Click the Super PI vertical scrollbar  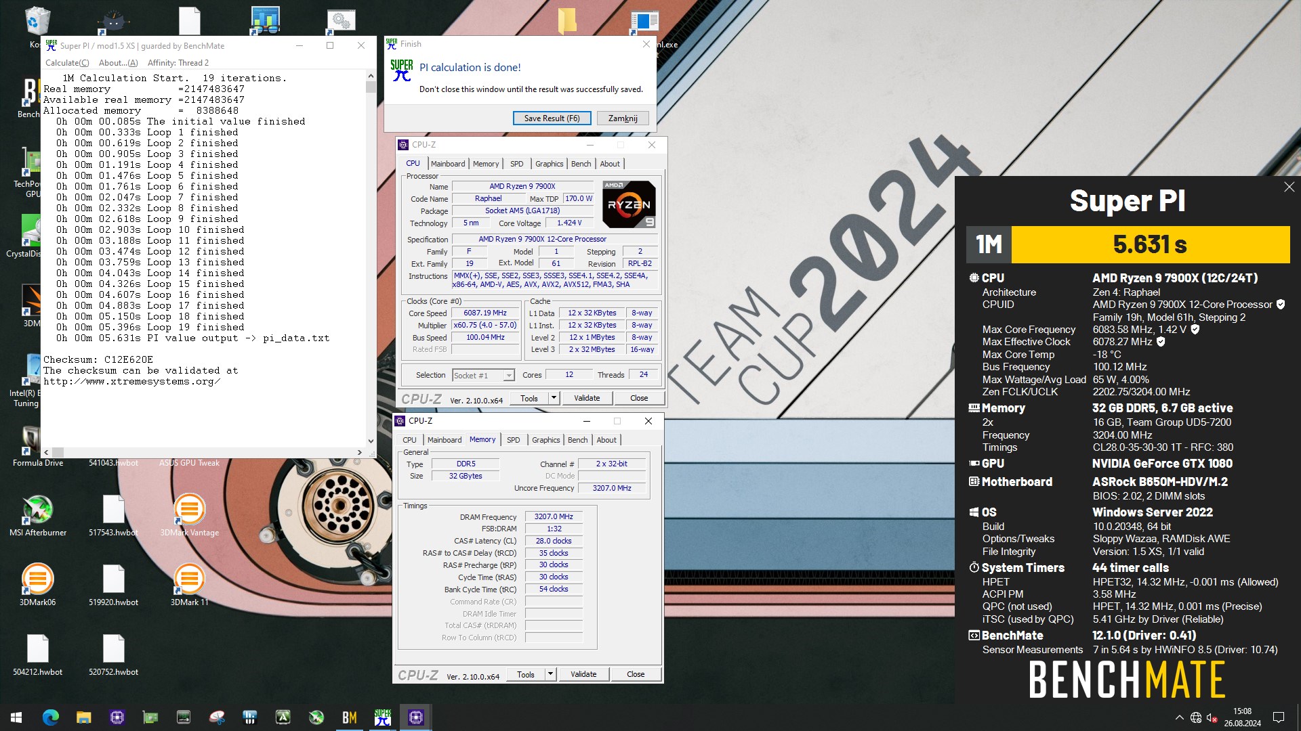371,258
